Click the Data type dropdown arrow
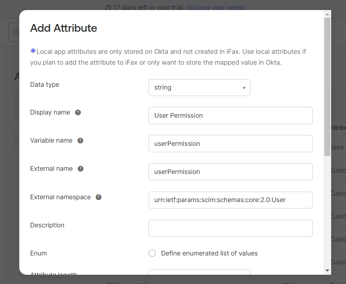Screen dimensions: 346x284 coord(244,88)
